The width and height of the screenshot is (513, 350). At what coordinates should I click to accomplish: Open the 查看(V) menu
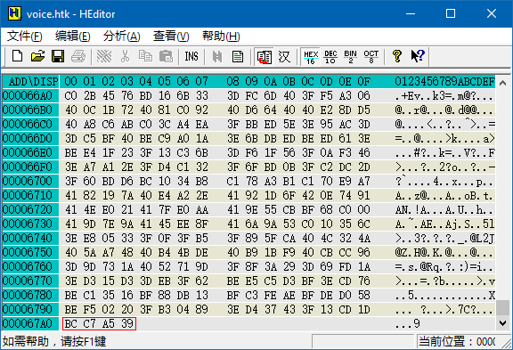[x=171, y=36]
